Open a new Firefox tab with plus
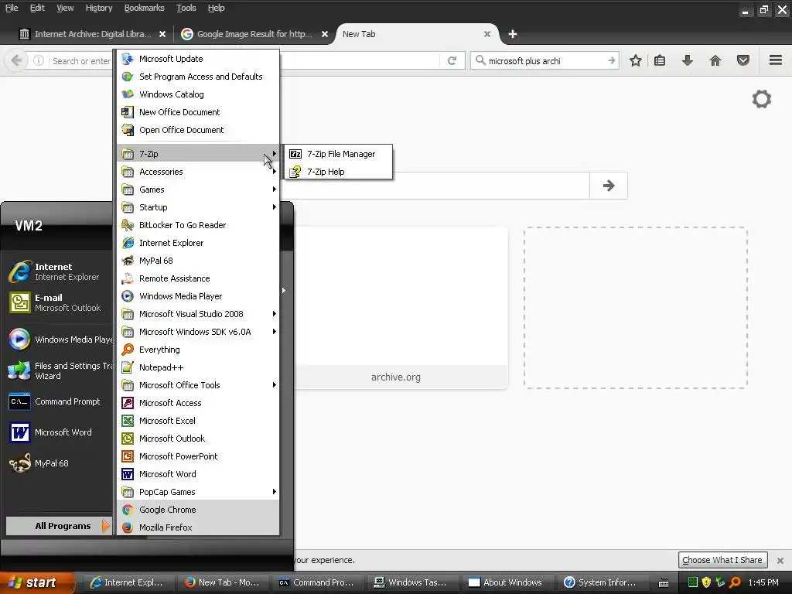Image resolution: width=792 pixels, height=594 pixels. [x=513, y=34]
